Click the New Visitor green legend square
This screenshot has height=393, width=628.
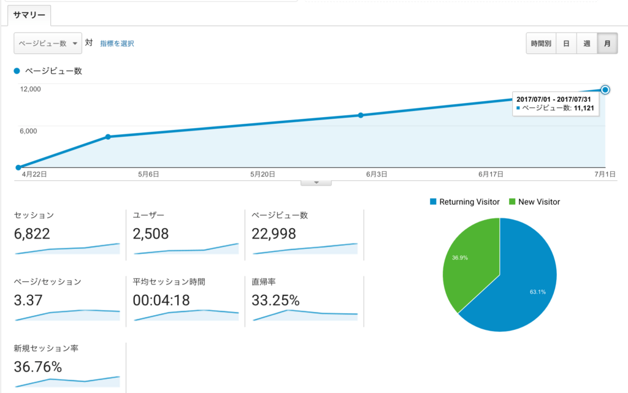coord(512,202)
